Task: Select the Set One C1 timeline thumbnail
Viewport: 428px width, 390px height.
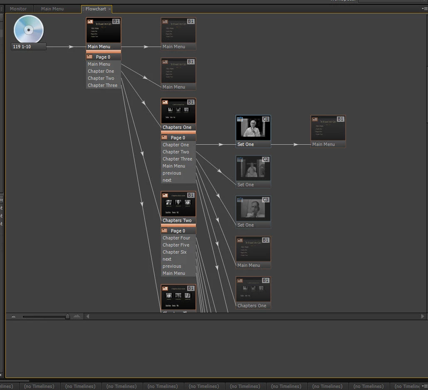Action: [253, 128]
